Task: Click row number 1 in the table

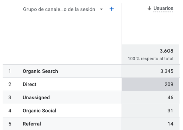Action: (x=10, y=71)
